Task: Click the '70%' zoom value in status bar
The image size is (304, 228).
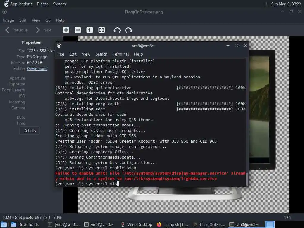Action: click(x=57, y=217)
